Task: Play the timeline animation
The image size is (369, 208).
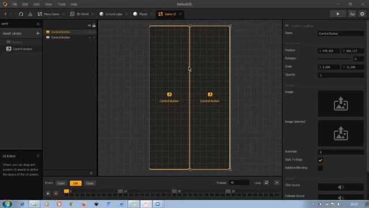Action: [48, 194]
